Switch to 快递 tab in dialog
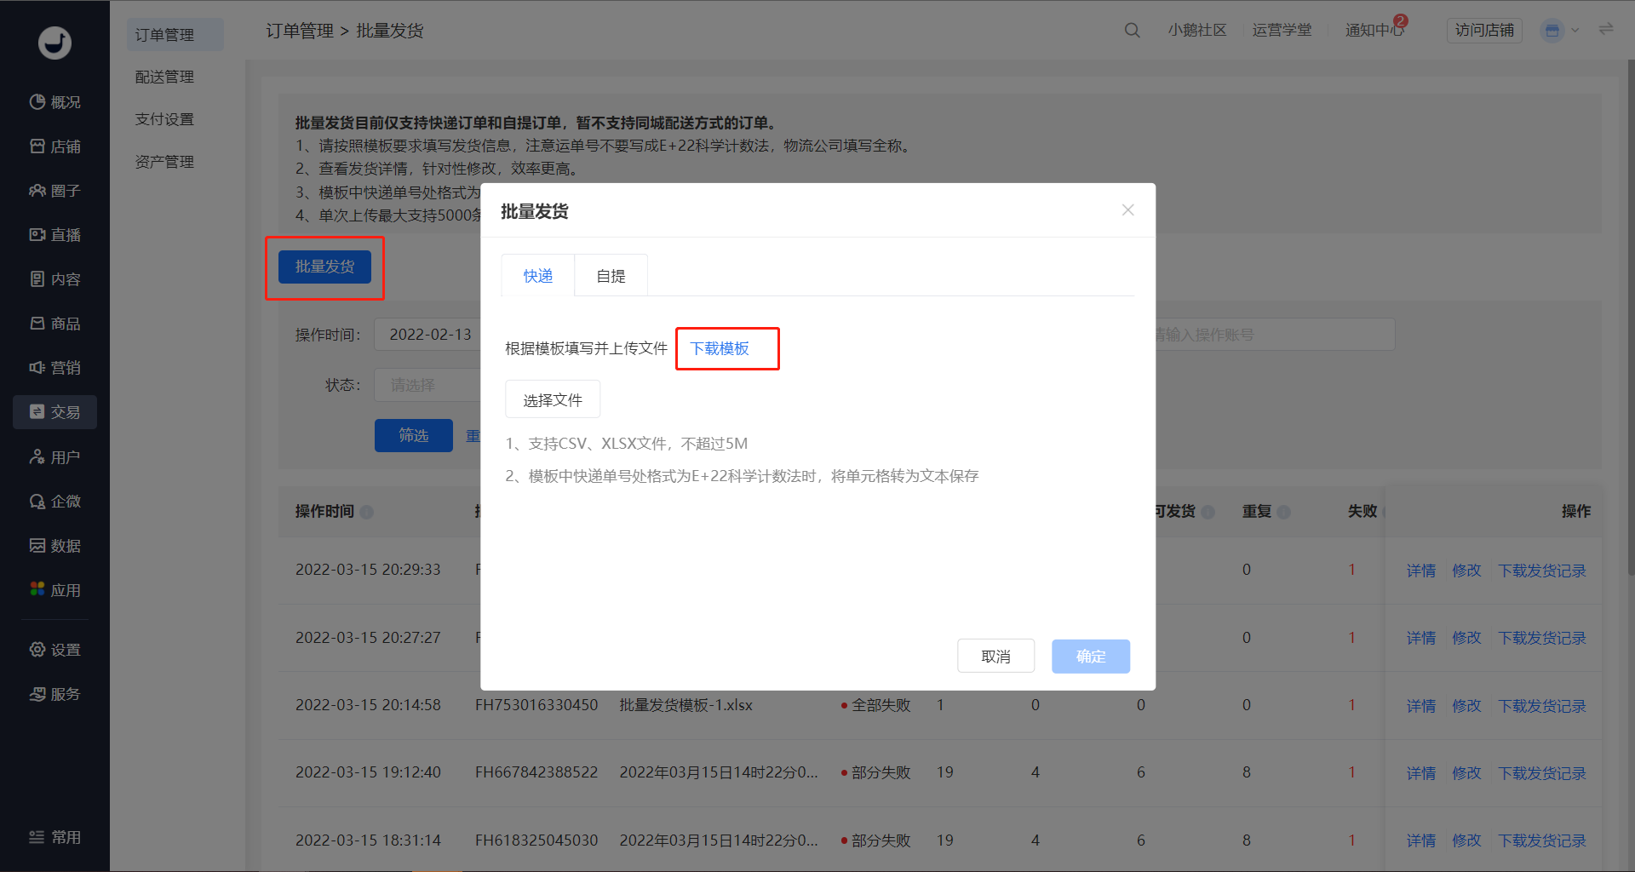 click(538, 276)
